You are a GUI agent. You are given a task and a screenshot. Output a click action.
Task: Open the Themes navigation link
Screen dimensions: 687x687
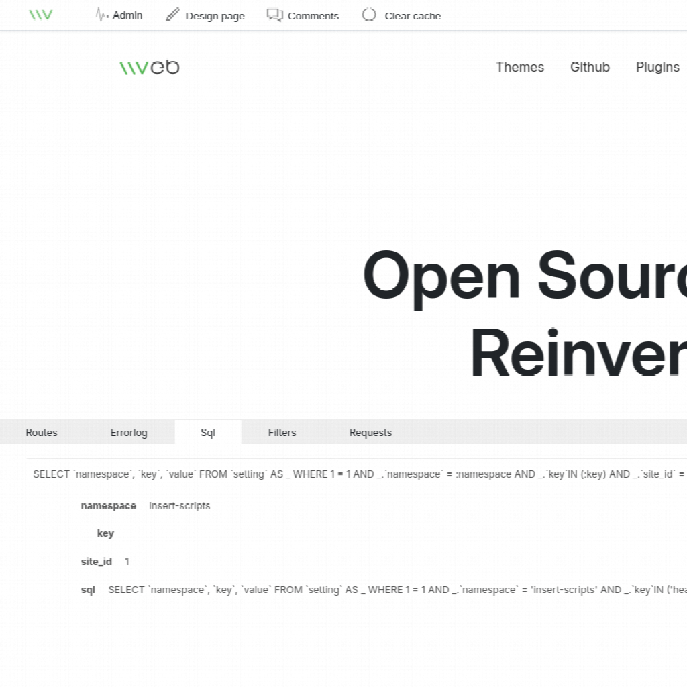pos(520,67)
